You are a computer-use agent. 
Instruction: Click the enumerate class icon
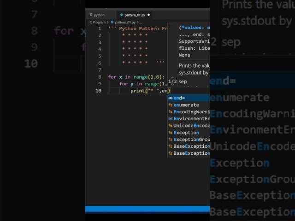coord(171,105)
